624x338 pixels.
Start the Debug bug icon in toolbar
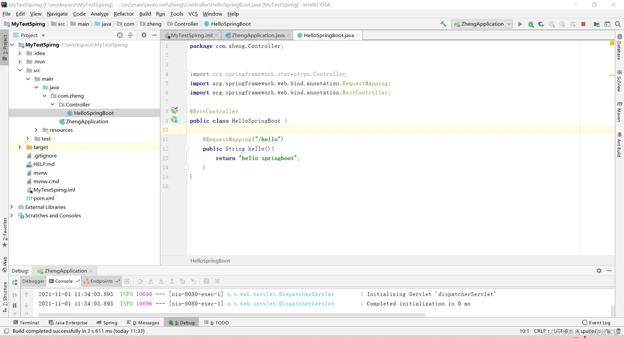[530, 24]
